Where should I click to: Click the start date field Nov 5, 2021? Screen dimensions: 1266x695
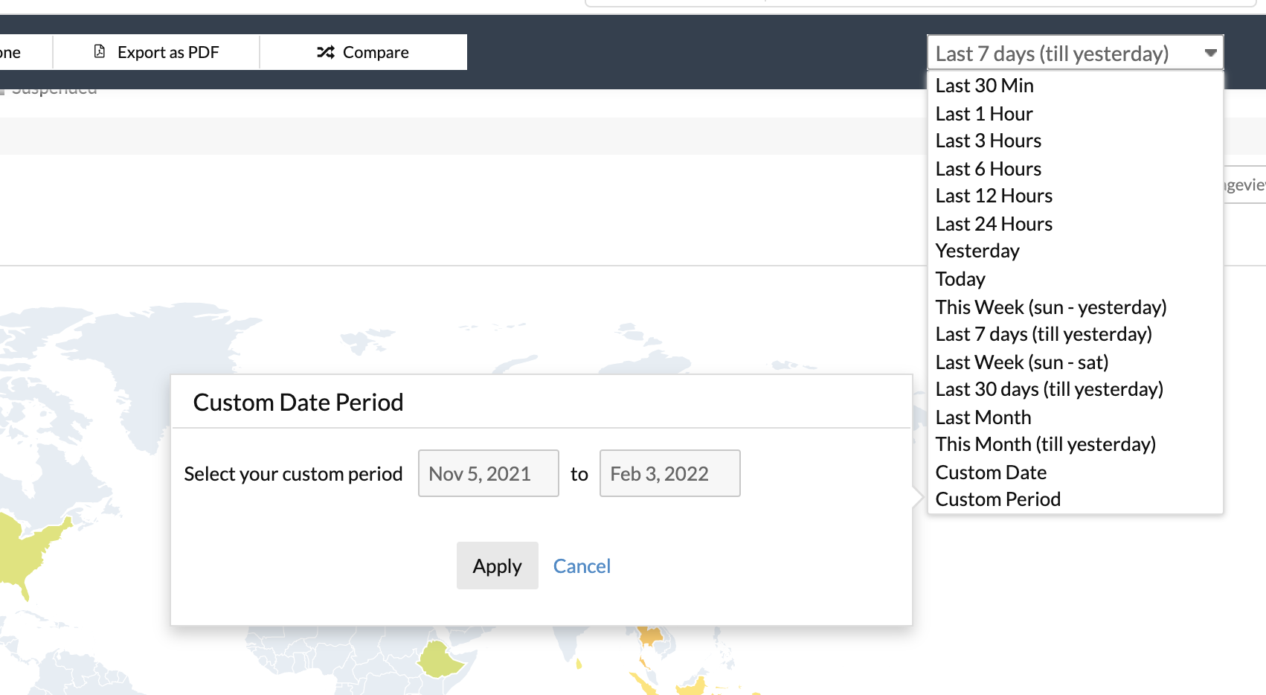(488, 473)
